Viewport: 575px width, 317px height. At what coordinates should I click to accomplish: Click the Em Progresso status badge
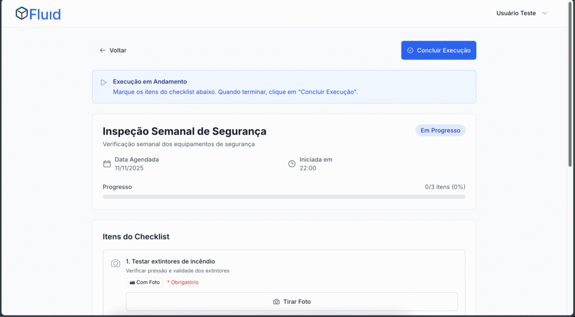[440, 130]
